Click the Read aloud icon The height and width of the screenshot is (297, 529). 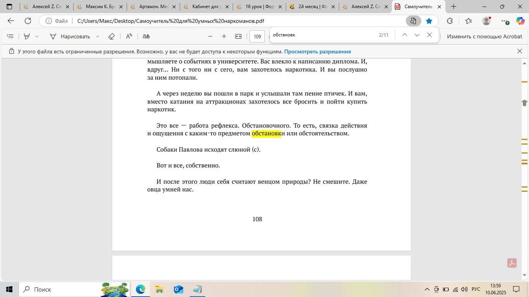129,36
